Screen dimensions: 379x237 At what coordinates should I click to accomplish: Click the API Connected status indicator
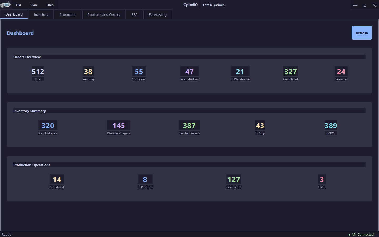361,234
